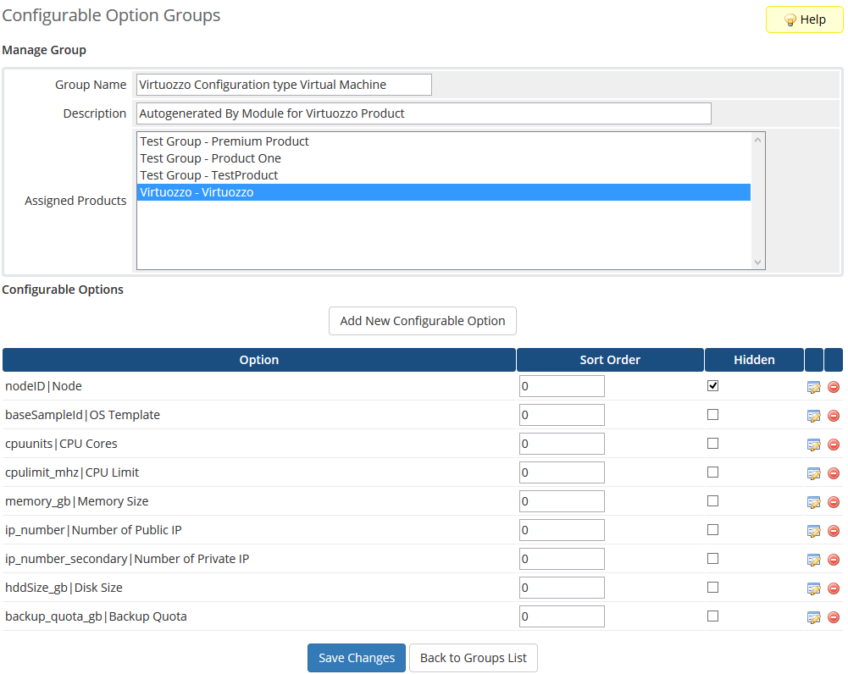The image size is (848, 674).
Task: Click Save Changes button
Action: coord(357,658)
